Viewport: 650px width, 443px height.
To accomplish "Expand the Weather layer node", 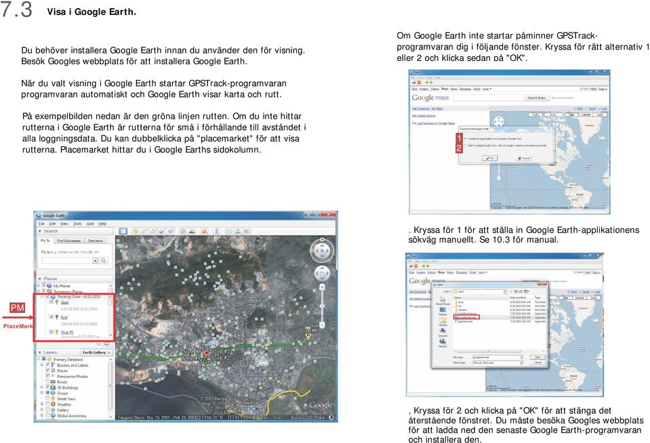I will pos(42,404).
